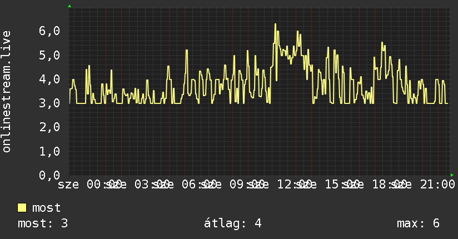Viewport: 458px width, 239px height.
Task: Select the 'max: 6' value text
Action: 418,223
